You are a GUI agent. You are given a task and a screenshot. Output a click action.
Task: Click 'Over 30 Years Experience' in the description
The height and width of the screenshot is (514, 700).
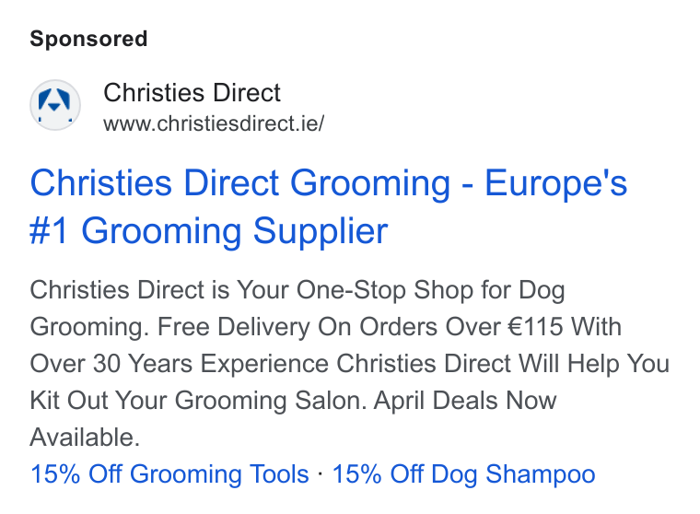(179, 364)
